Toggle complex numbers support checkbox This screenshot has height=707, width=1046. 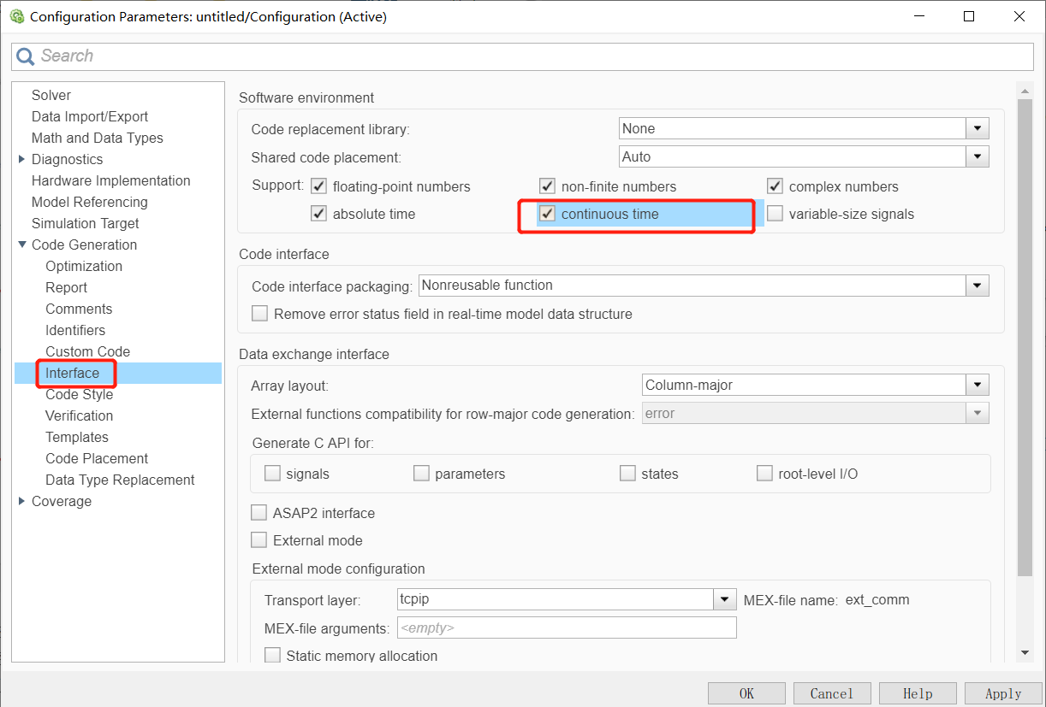click(776, 186)
